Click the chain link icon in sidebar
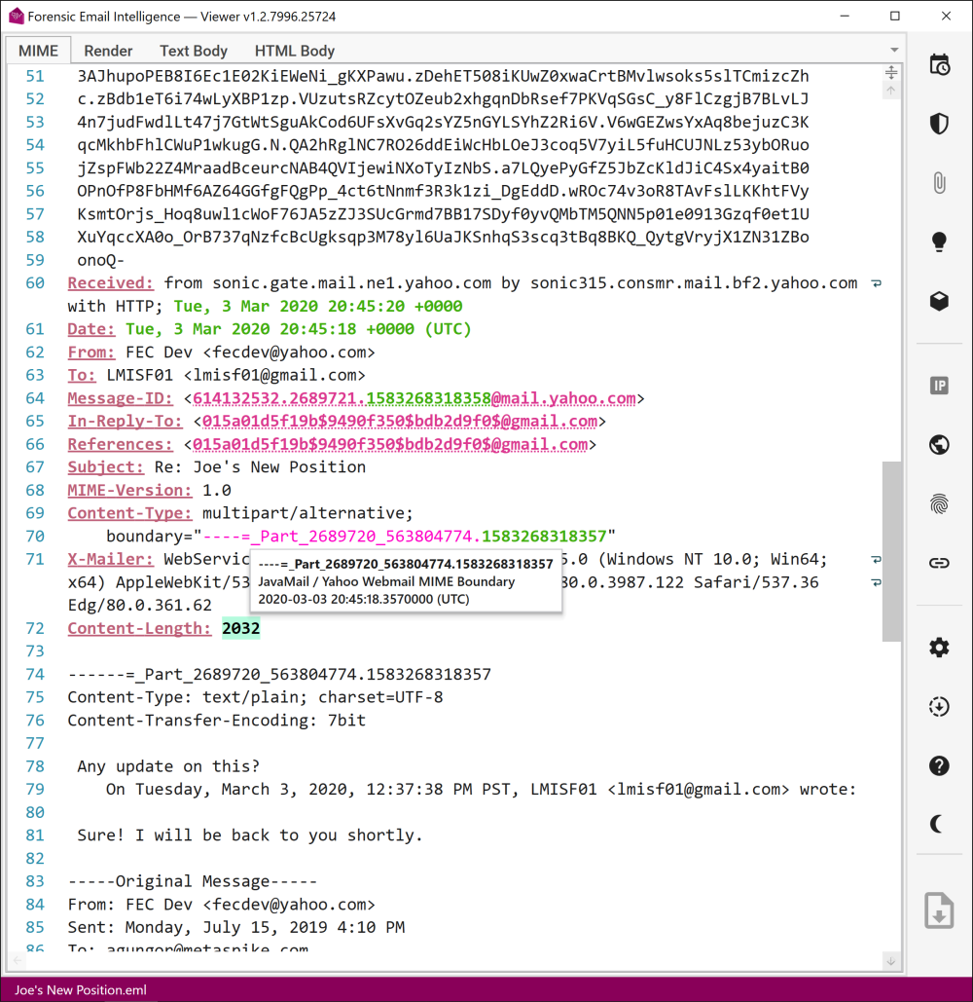 pos(939,563)
